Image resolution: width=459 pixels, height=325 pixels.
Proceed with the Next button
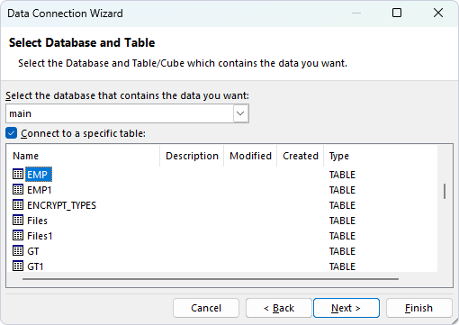tap(346, 308)
